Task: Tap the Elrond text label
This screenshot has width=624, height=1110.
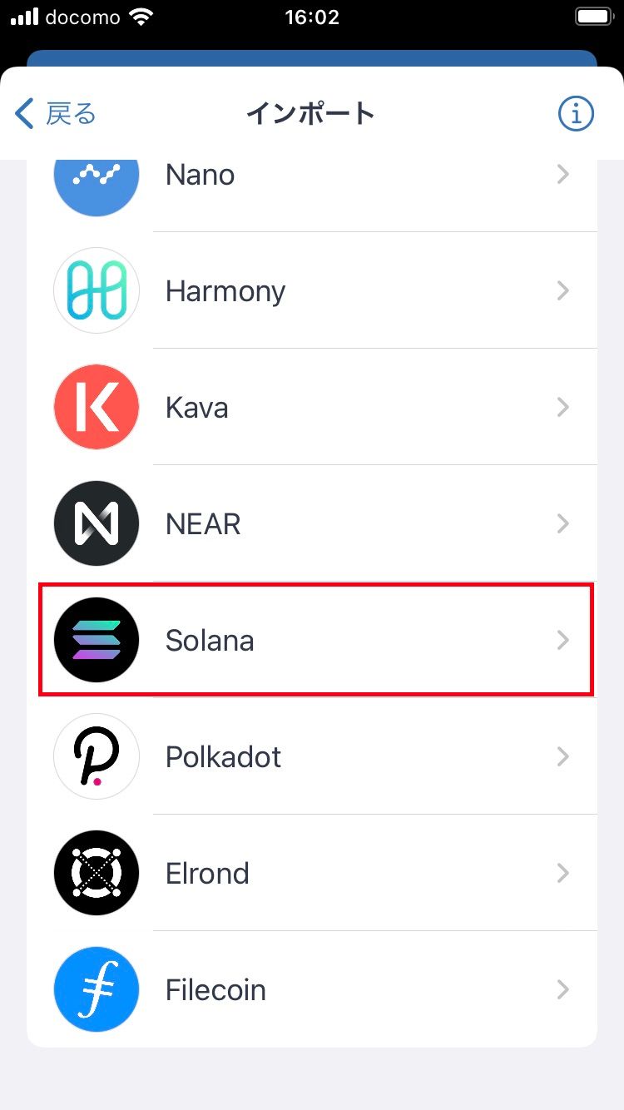Action: 207,874
